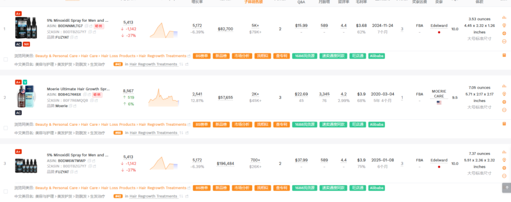Click the A+ badge above product 3 image

(x=18, y=151)
